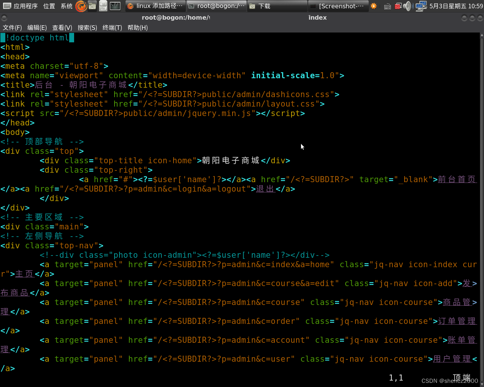The image size is (484, 387).
Task: Click the 'top-title icon-home' class value
Action: click(x=146, y=161)
